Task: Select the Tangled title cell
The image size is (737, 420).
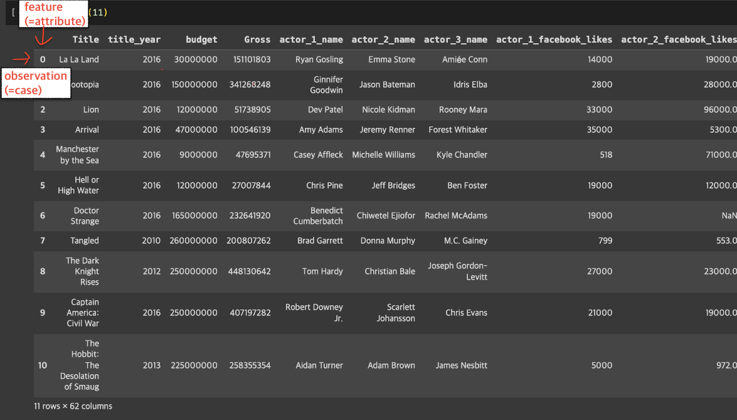Action: tap(85, 241)
